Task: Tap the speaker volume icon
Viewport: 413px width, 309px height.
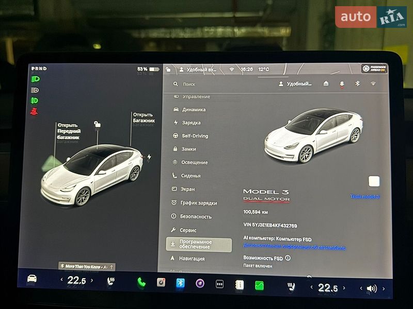Action: (x=372, y=288)
